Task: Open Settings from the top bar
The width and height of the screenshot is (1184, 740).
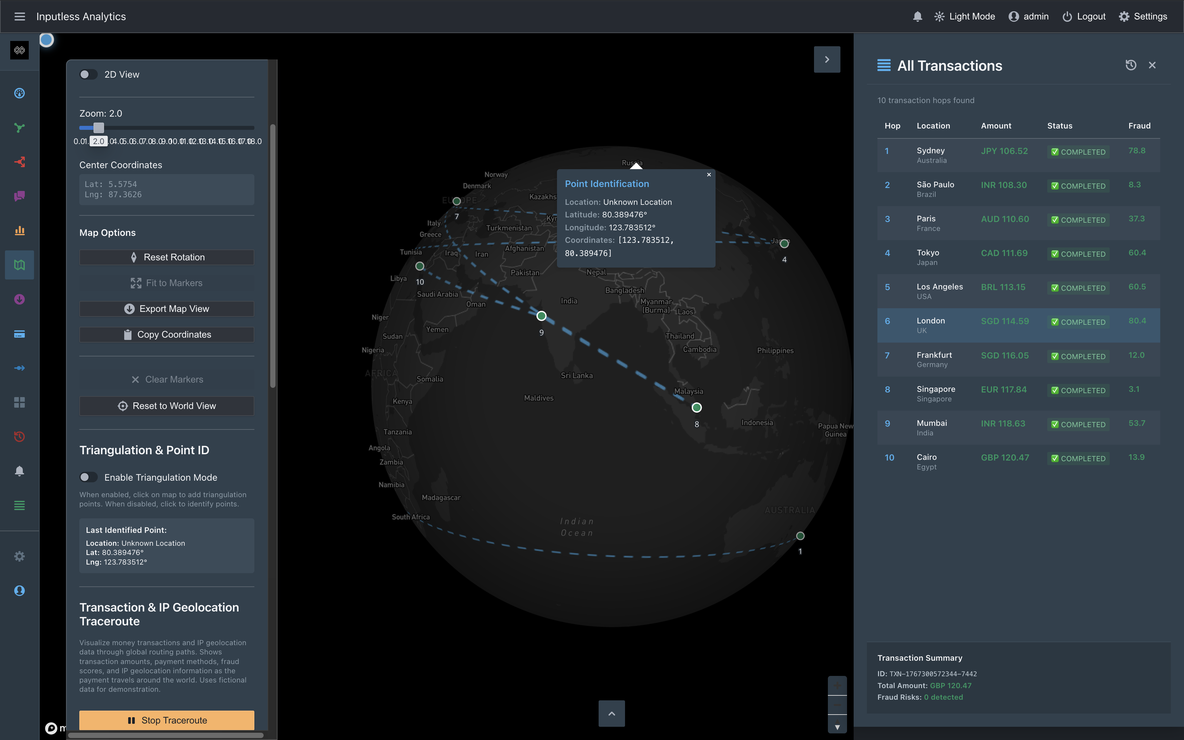Action: pos(1143,16)
